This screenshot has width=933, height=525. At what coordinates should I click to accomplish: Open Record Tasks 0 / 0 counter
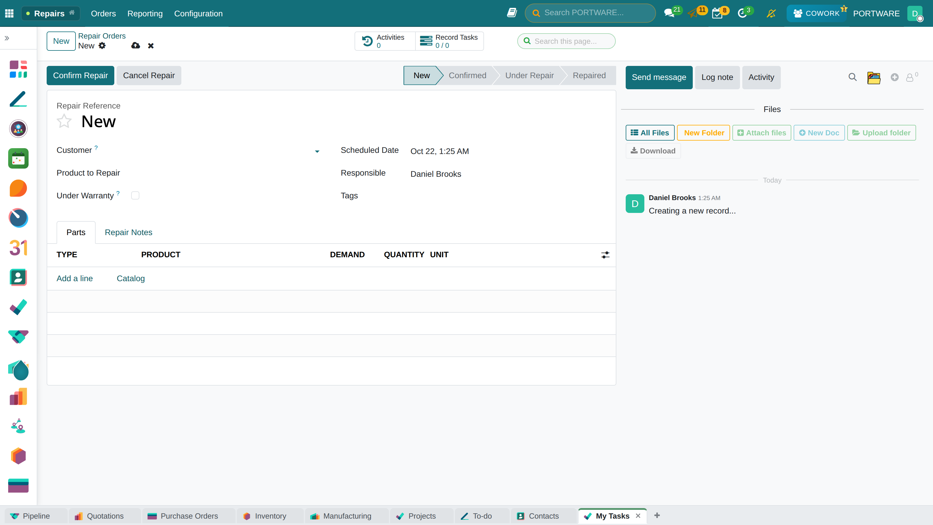tap(449, 41)
